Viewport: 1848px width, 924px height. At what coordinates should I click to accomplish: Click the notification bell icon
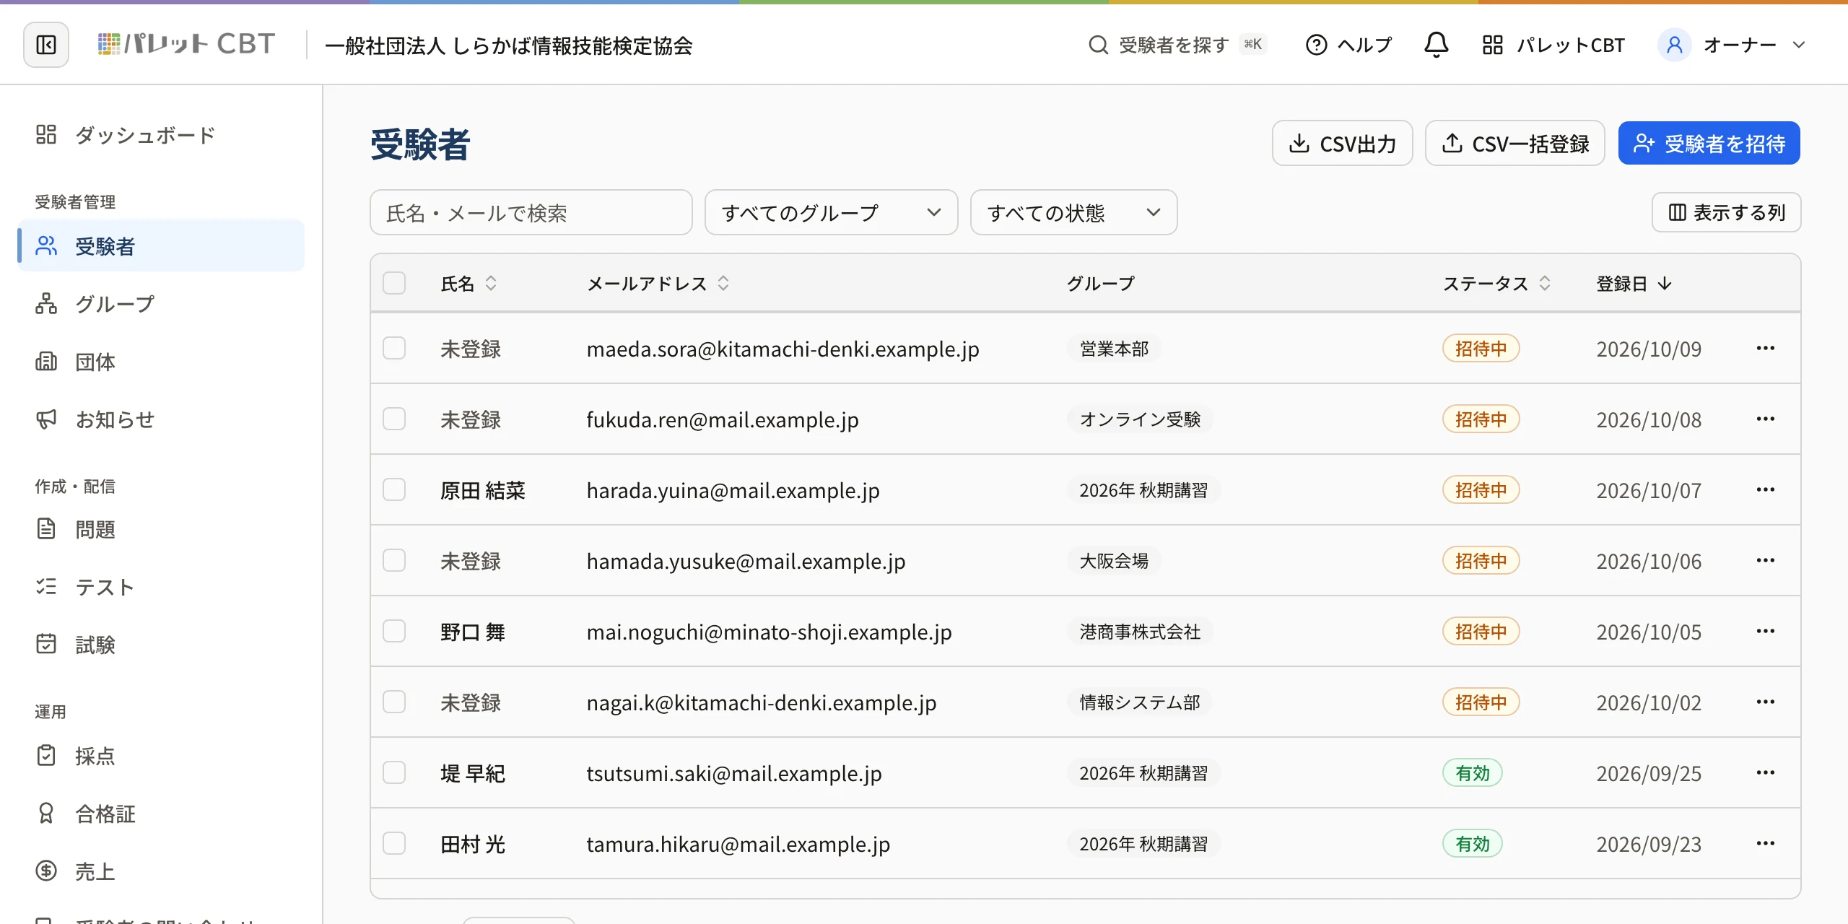tap(1436, 45)
